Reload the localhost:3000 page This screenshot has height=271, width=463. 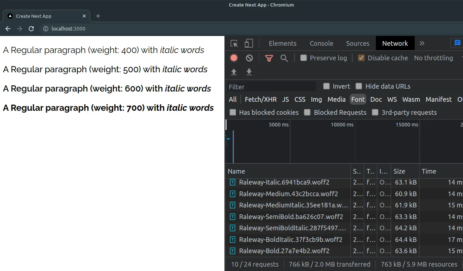point(31,28)
